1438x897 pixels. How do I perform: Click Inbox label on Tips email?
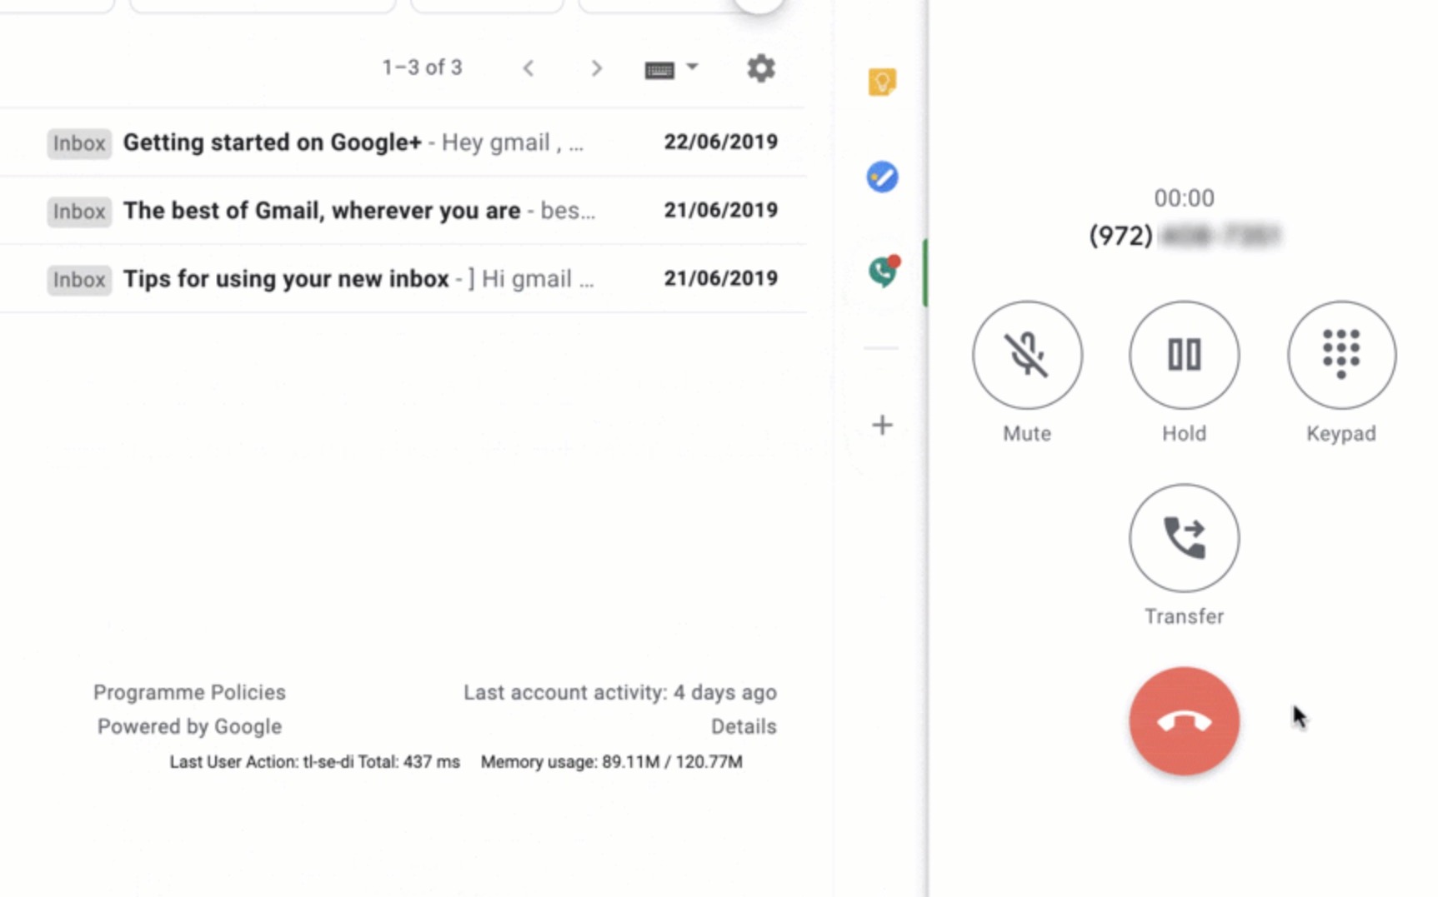point(79,280)
